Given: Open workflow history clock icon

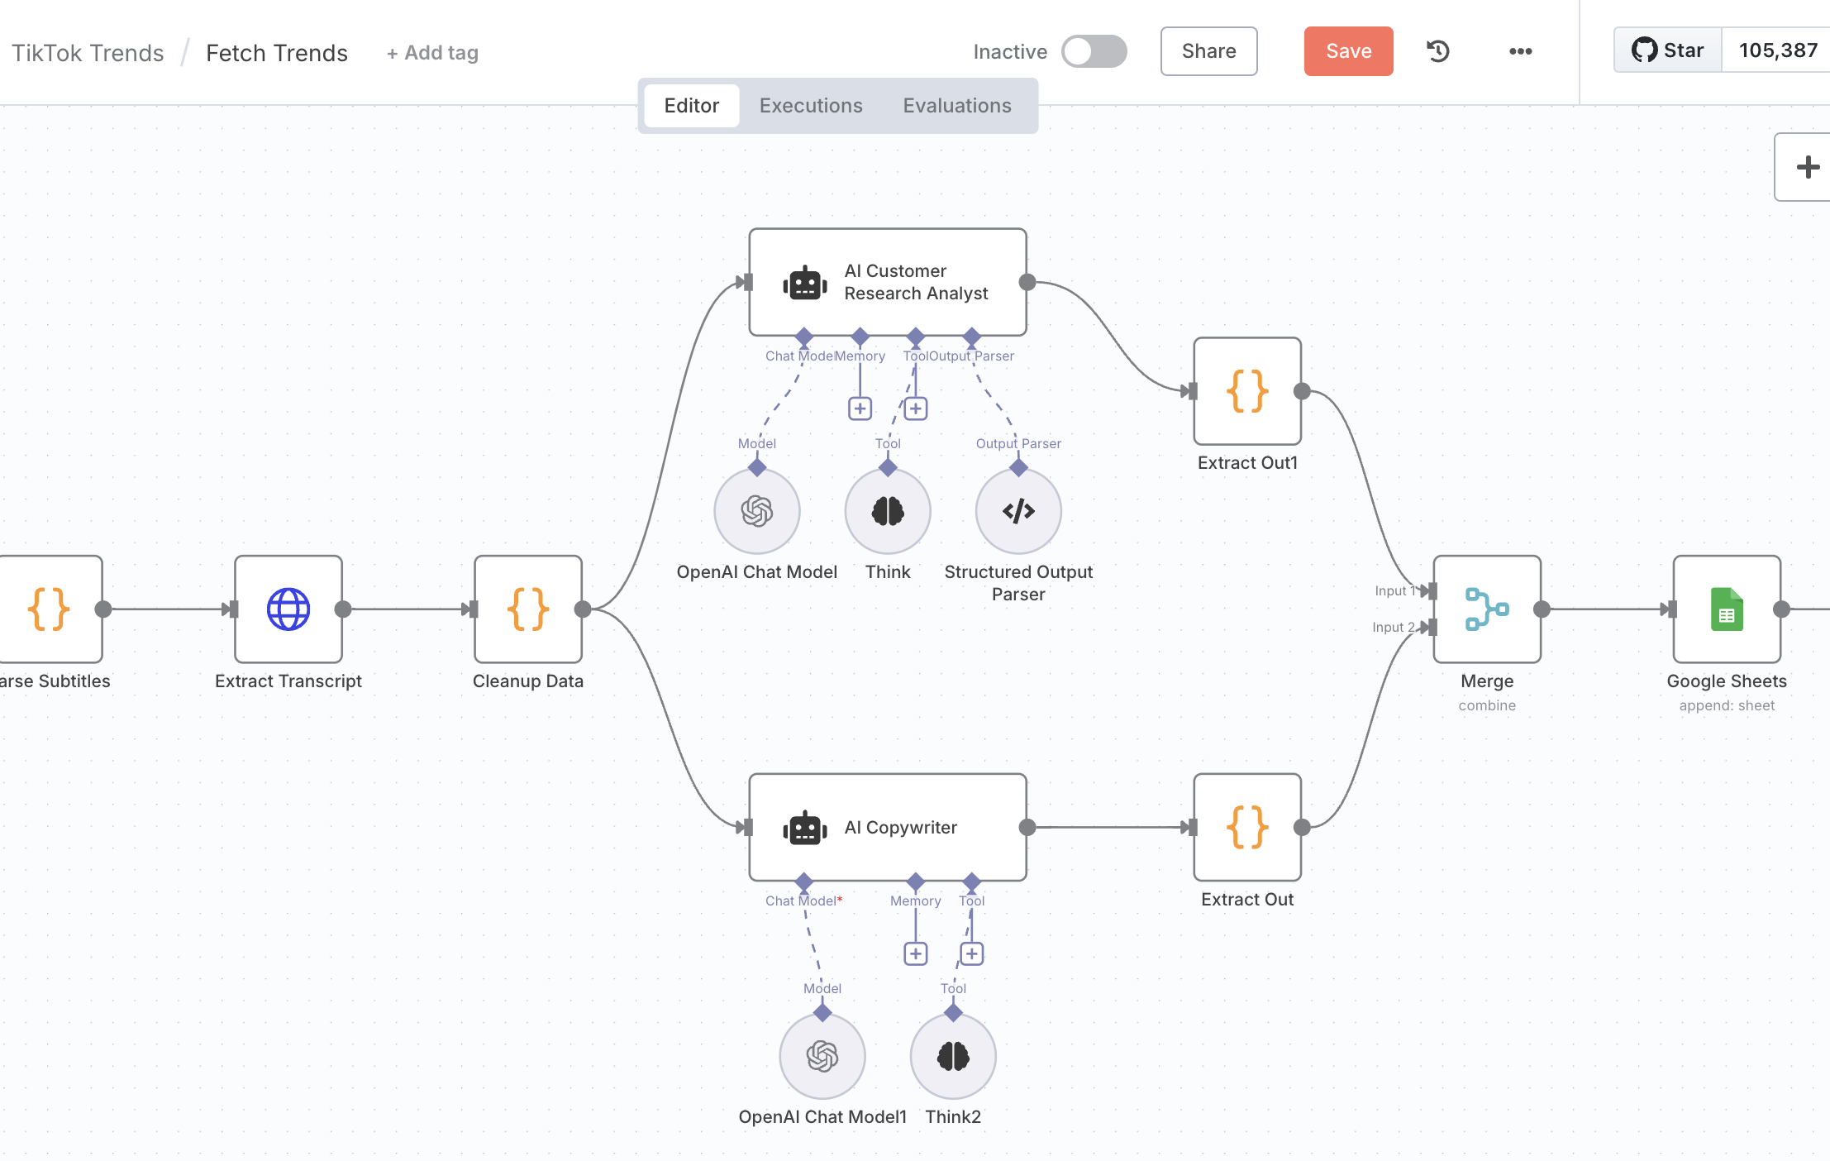Looking at the screenshot, I should tap(1437, 51).
